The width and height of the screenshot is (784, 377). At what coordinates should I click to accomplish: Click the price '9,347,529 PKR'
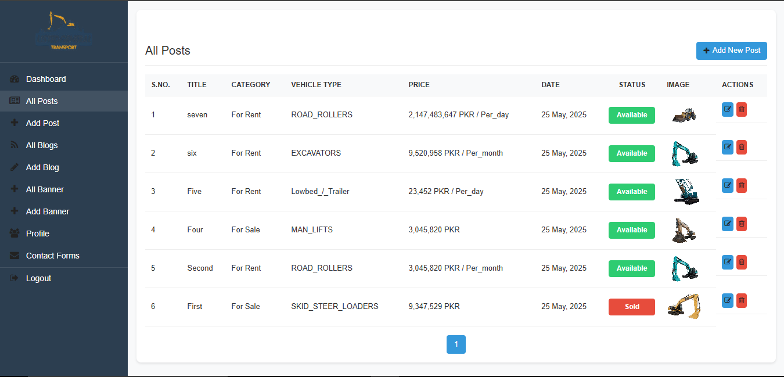coord(434,306)
